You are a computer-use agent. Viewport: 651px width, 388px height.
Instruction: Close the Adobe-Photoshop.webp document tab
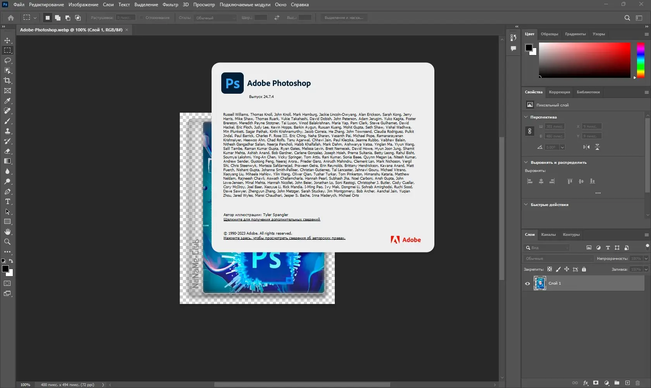click(x=127, y=30)
